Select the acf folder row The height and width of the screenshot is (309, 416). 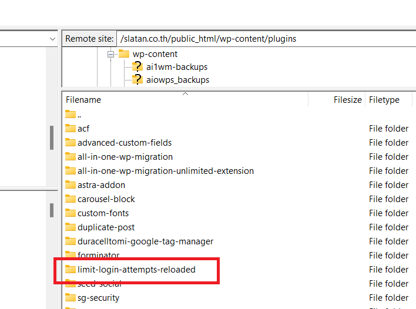[x=83, y=129]
